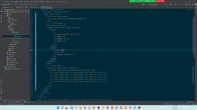Open the Refactor menu
This screenshot has height=110, width=197.
tap(26, 2)
